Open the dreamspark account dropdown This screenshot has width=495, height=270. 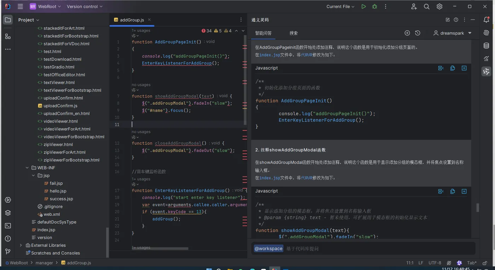[453, 33]
